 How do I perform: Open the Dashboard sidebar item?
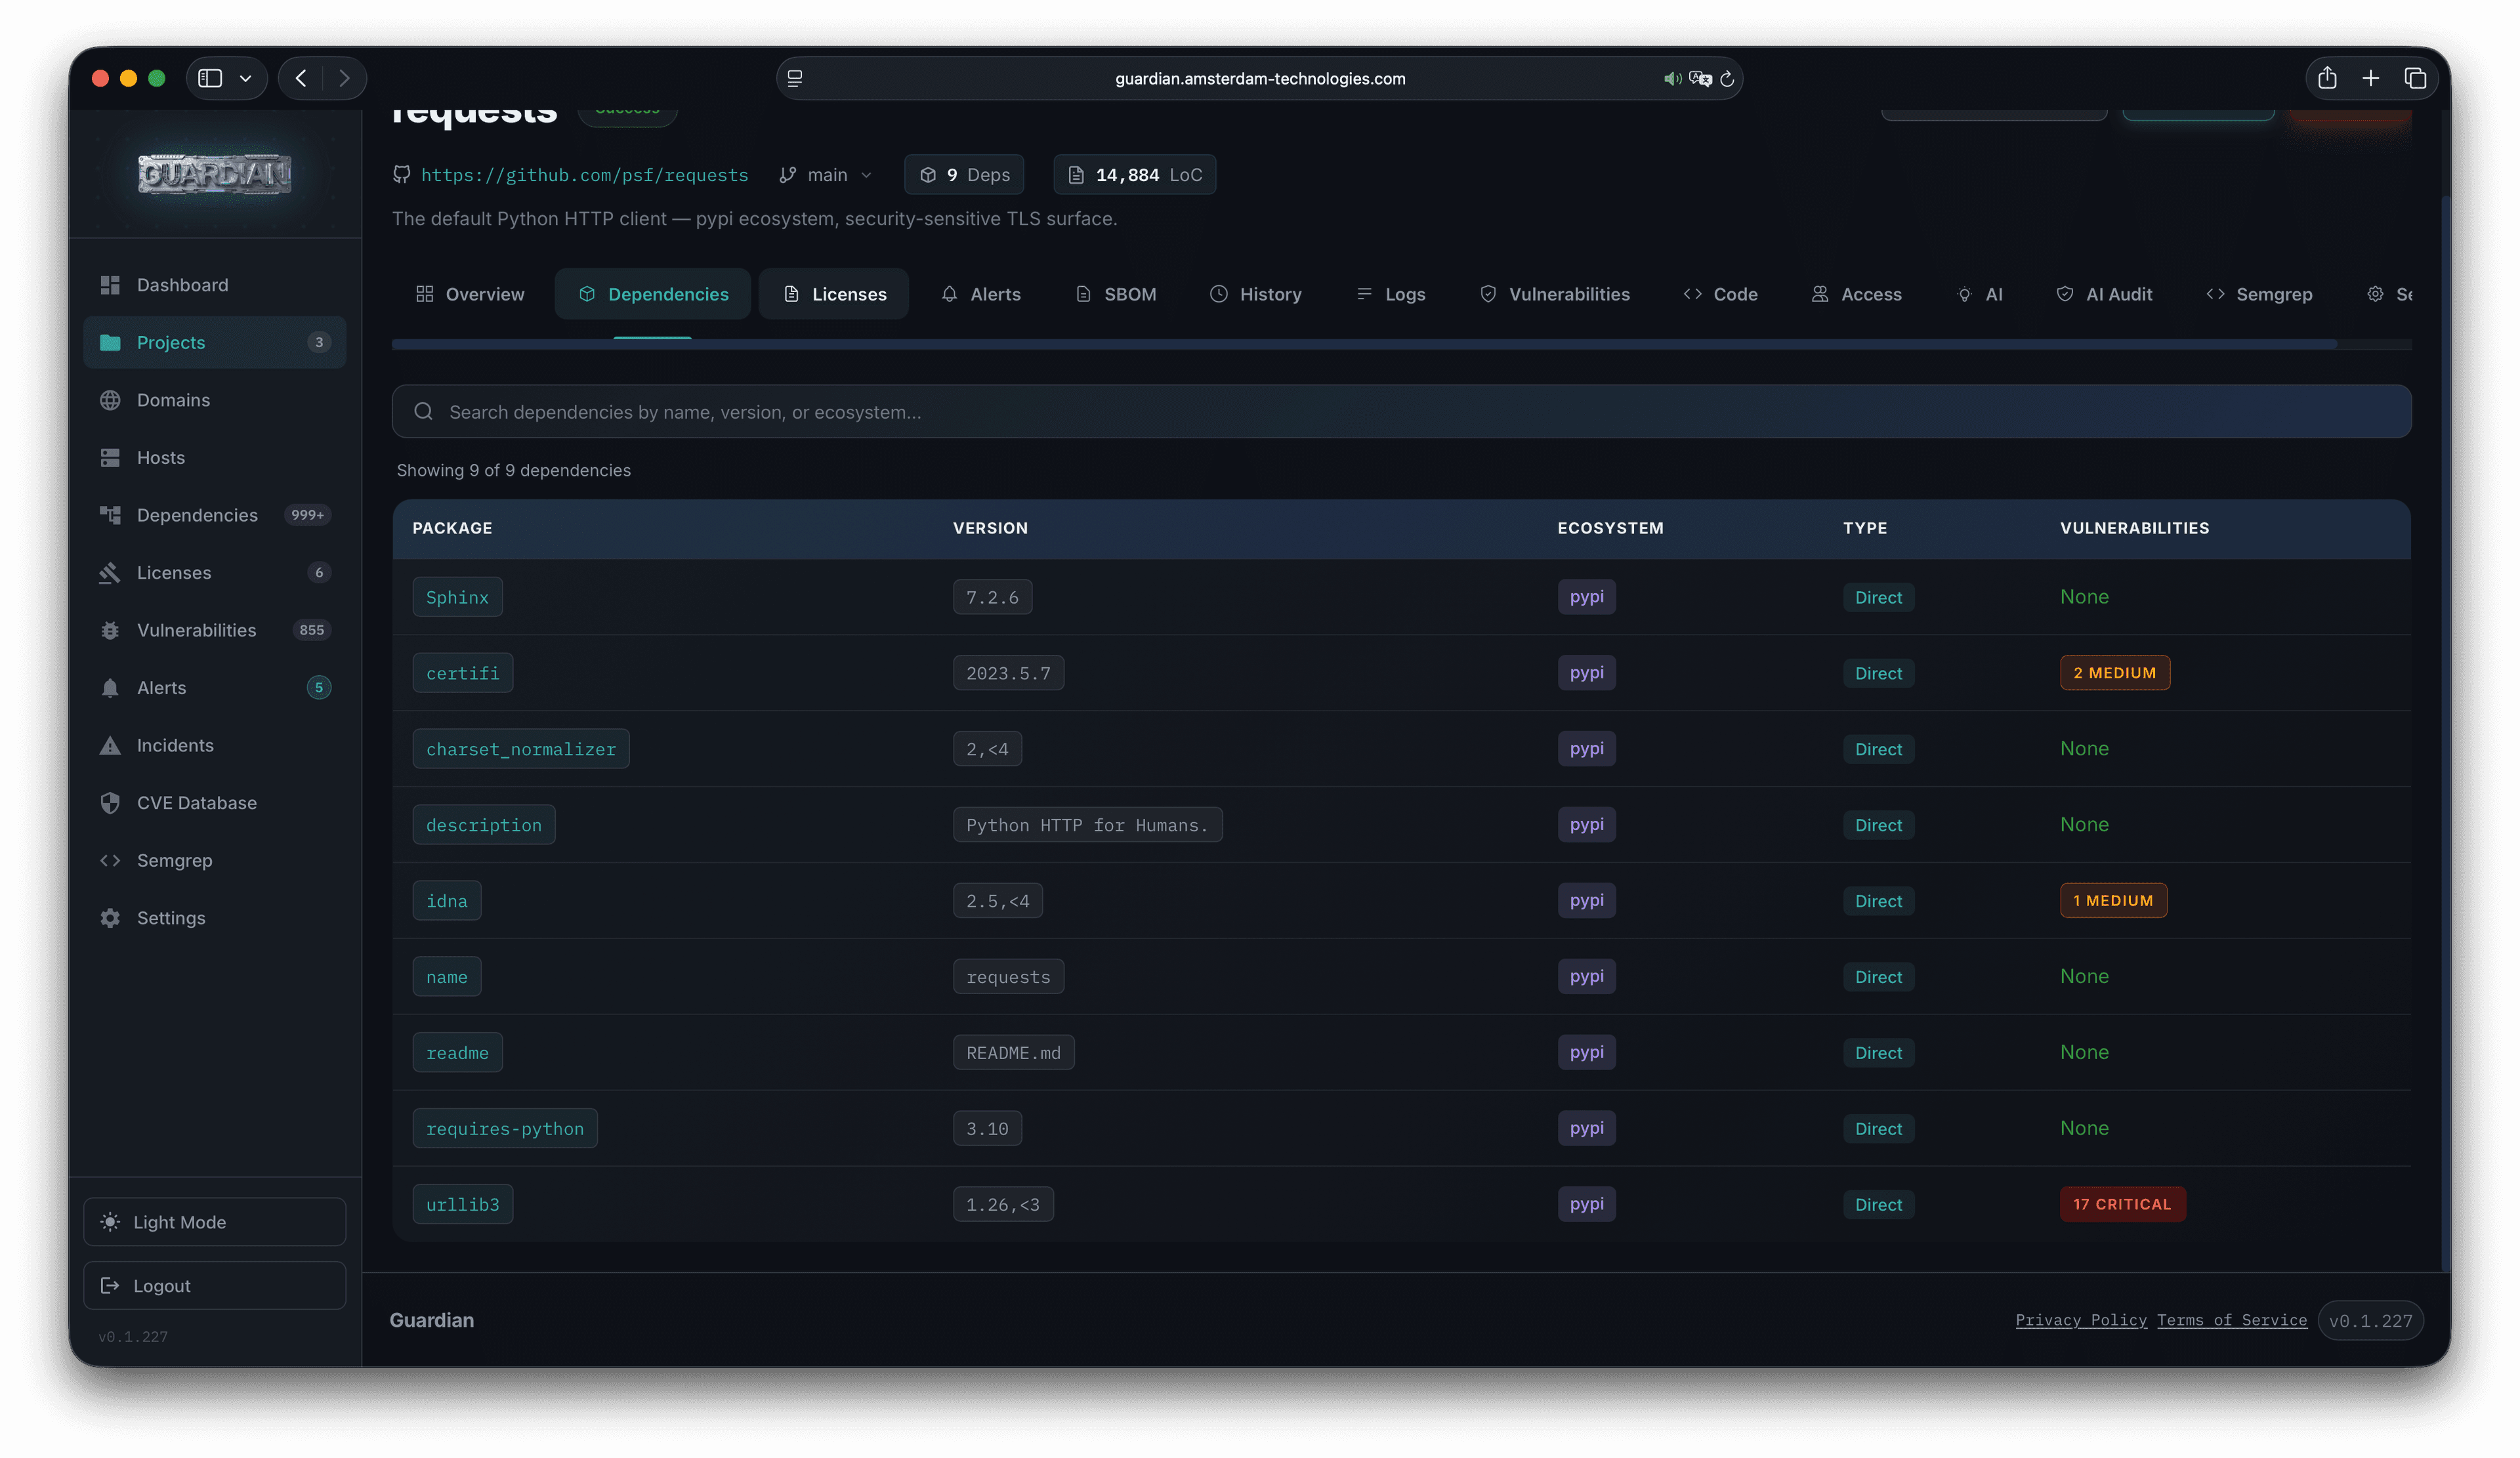click(x=214, y=285)
